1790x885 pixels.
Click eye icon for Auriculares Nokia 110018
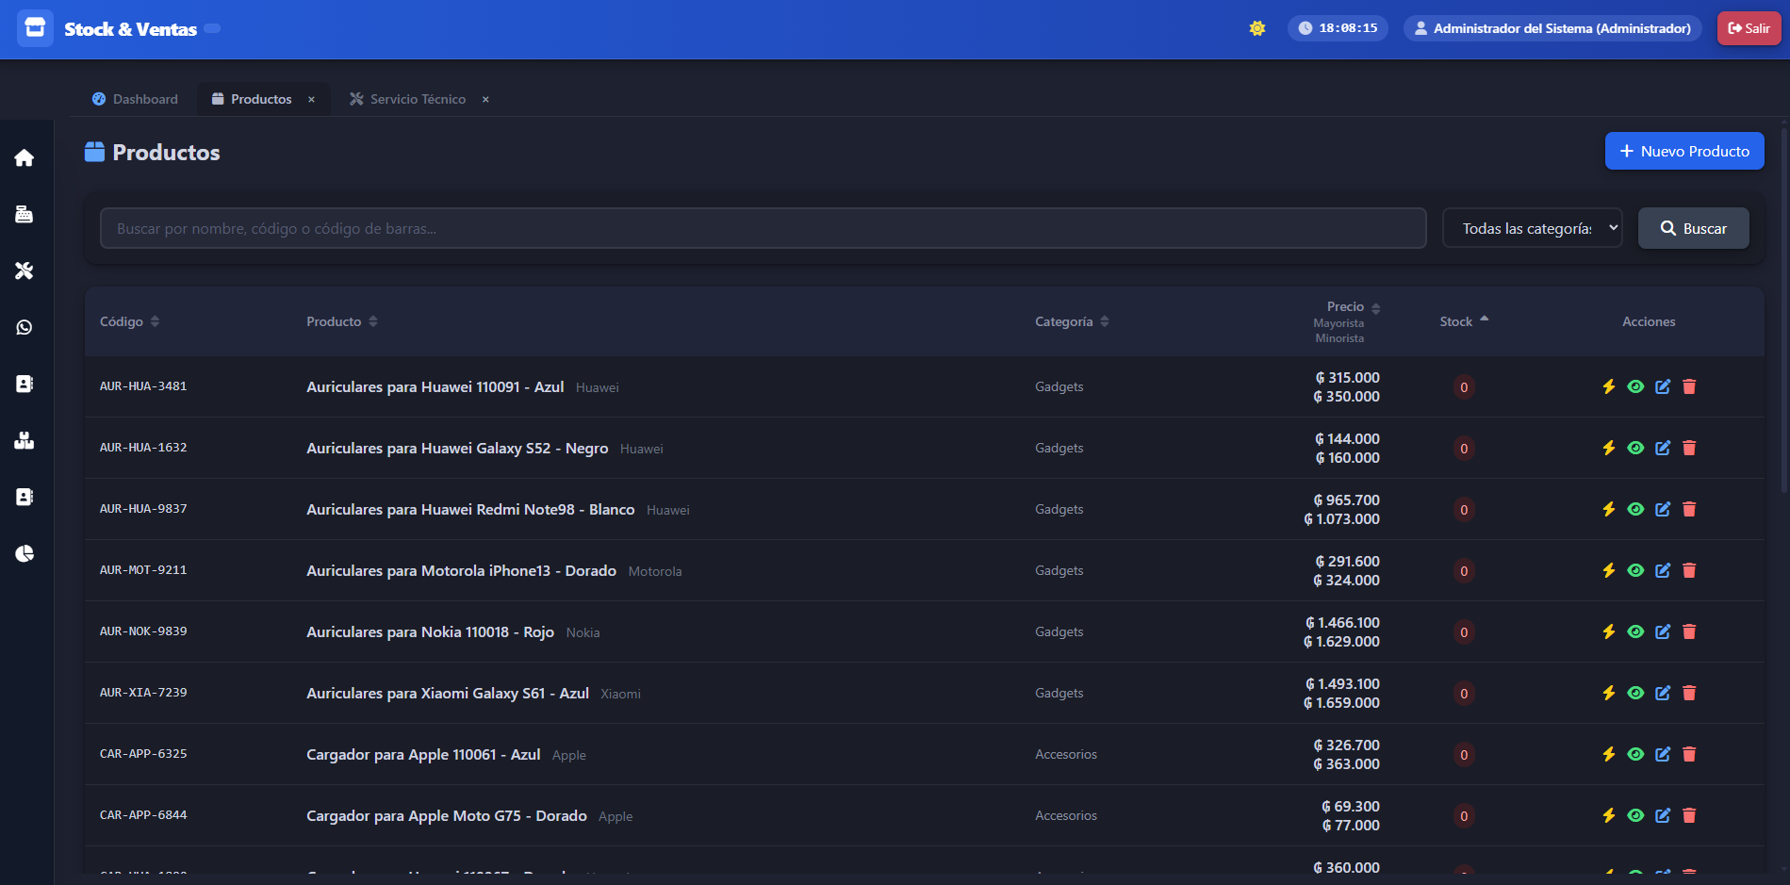(x=1635, y=631)
